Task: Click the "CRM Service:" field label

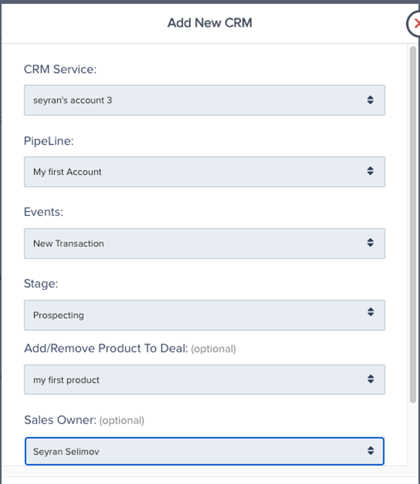Action: coord(60,69)
